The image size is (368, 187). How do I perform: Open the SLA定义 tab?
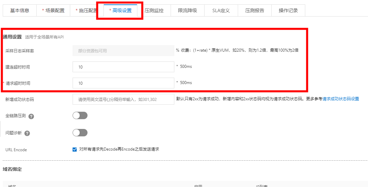click(221, 10)
